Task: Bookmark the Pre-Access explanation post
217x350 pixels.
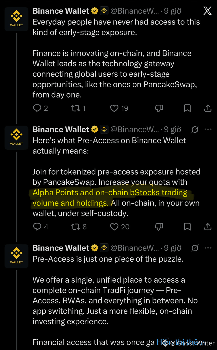Action: tap(187, 227)
